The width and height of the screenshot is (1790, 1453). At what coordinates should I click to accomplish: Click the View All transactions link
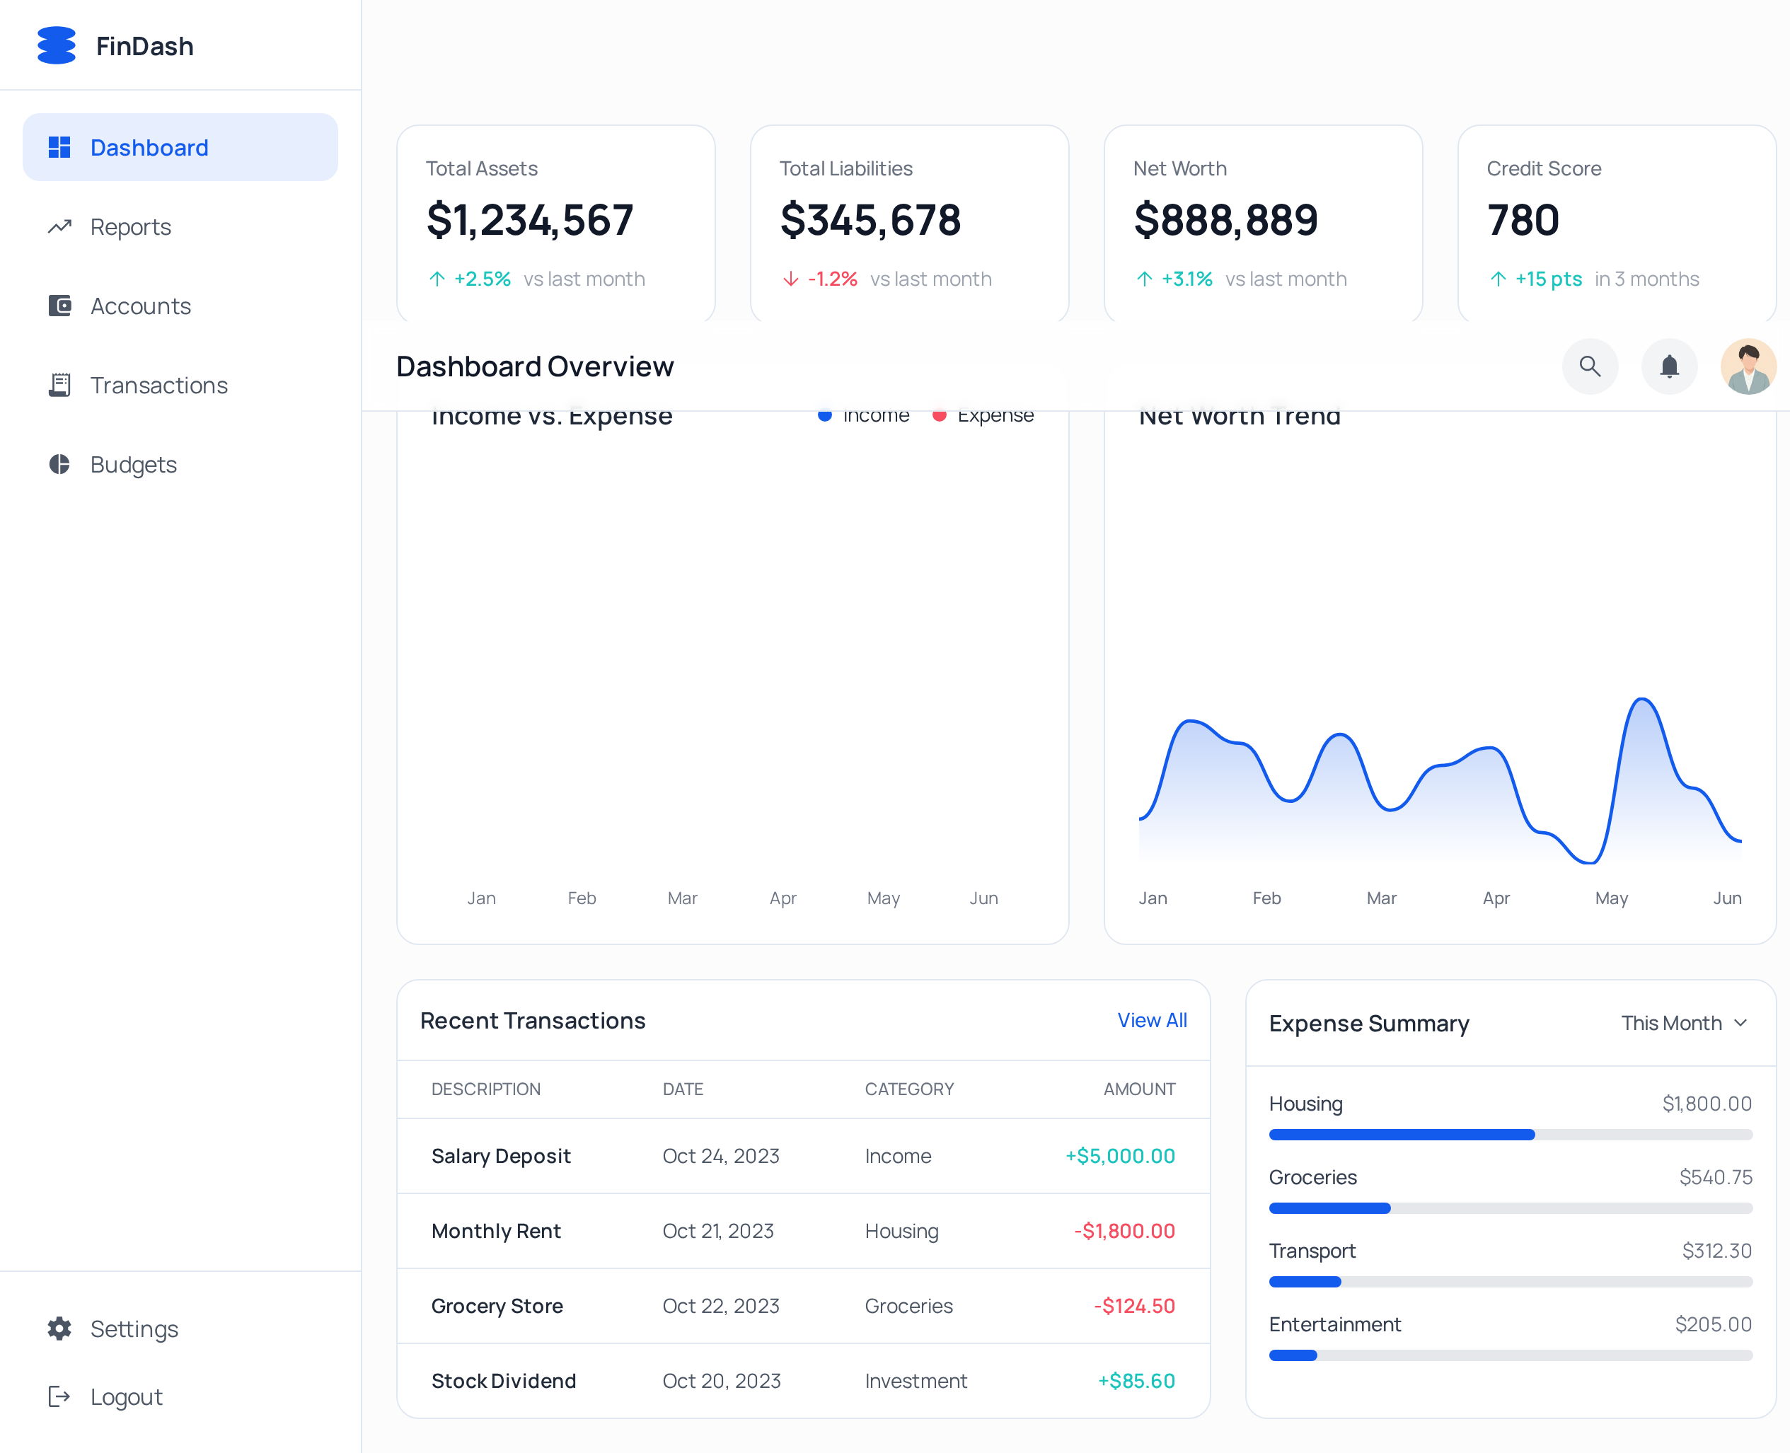1152,1020
